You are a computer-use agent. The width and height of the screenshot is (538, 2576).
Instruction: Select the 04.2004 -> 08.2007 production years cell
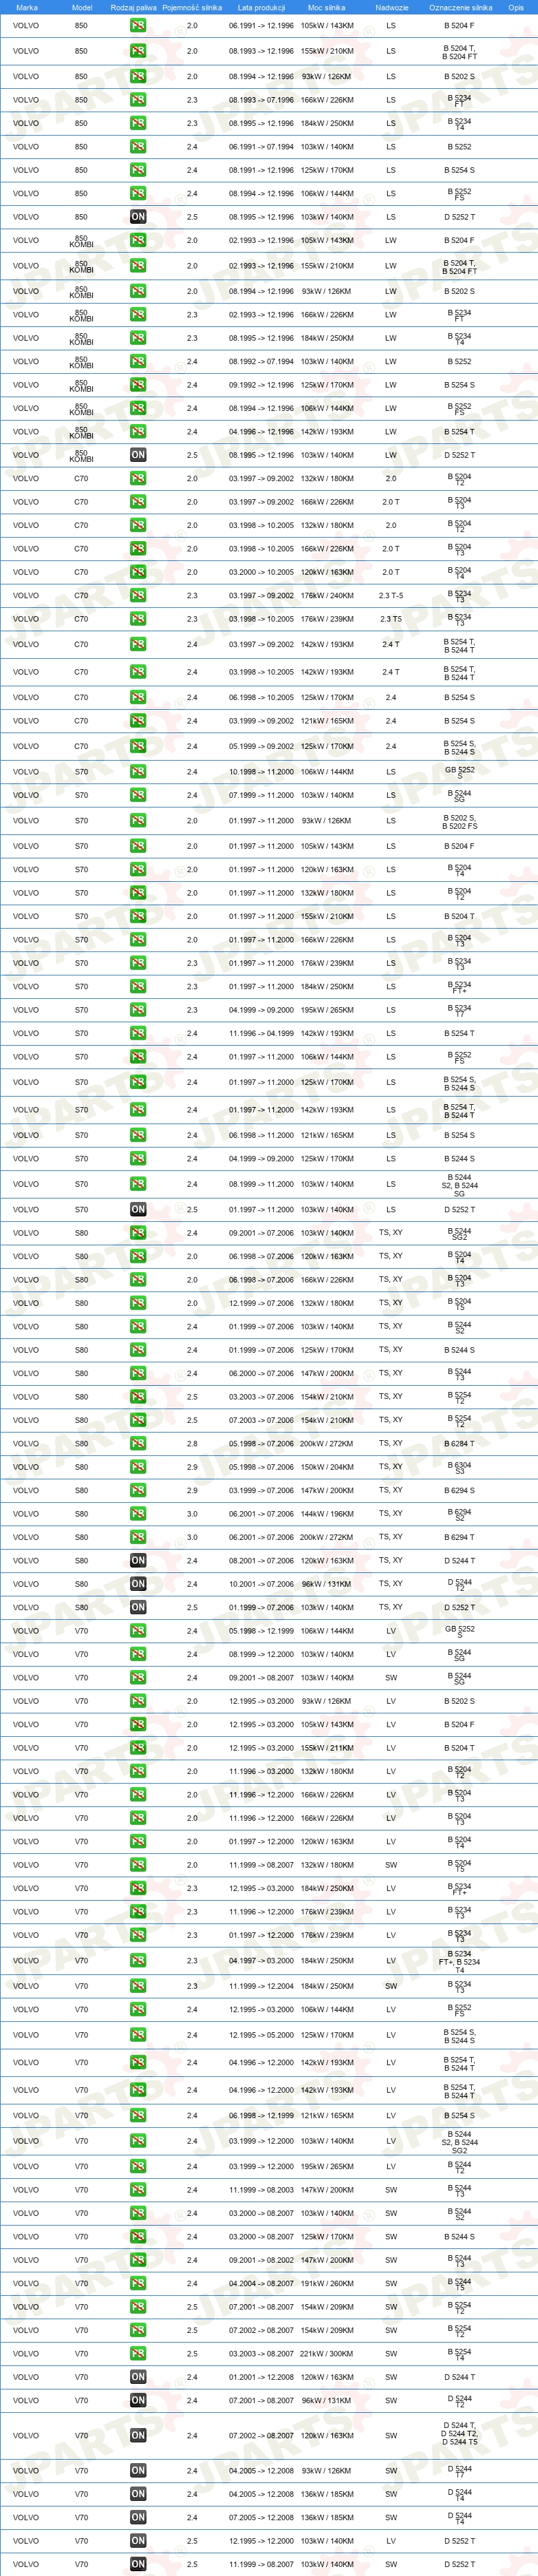[261, 2283]
